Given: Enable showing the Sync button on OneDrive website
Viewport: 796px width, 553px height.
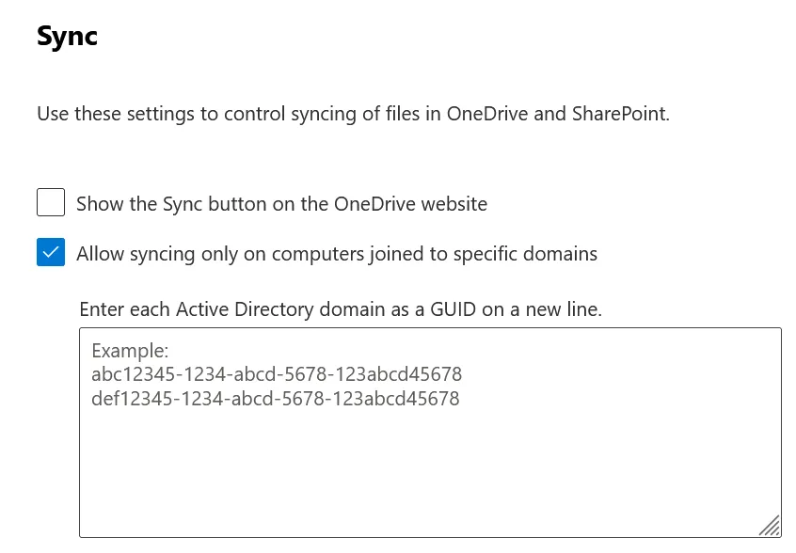Looking at the screenshot, I should point(50,202).
